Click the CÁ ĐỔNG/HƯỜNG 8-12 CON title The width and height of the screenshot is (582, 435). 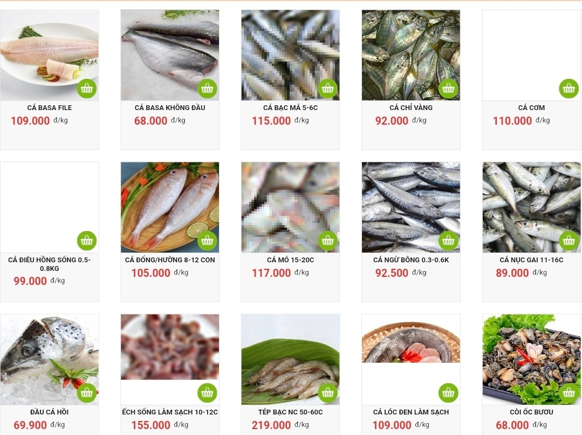pos(170,260)
